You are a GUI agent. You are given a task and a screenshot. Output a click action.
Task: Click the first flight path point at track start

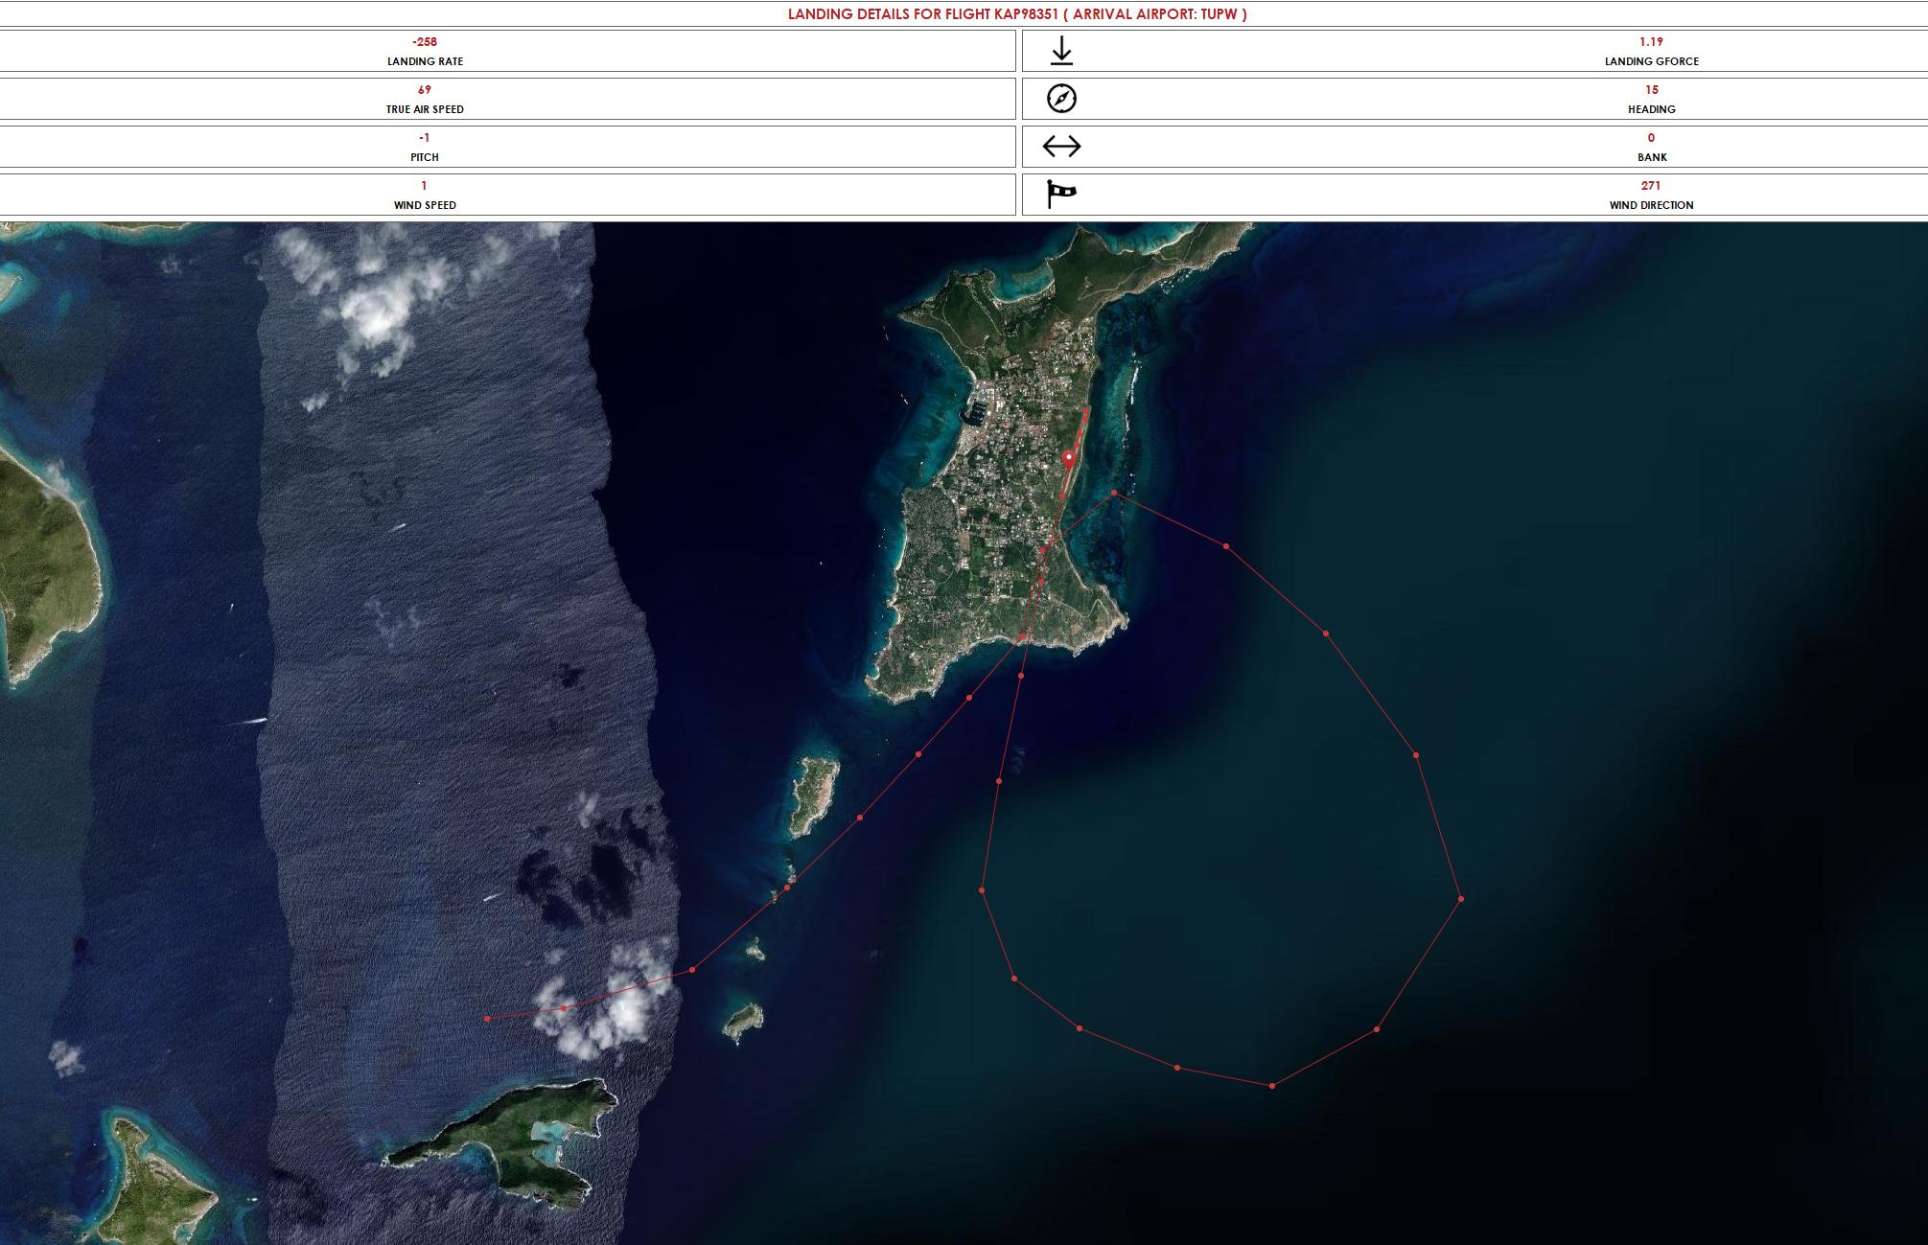click(x=487, y=1019)
